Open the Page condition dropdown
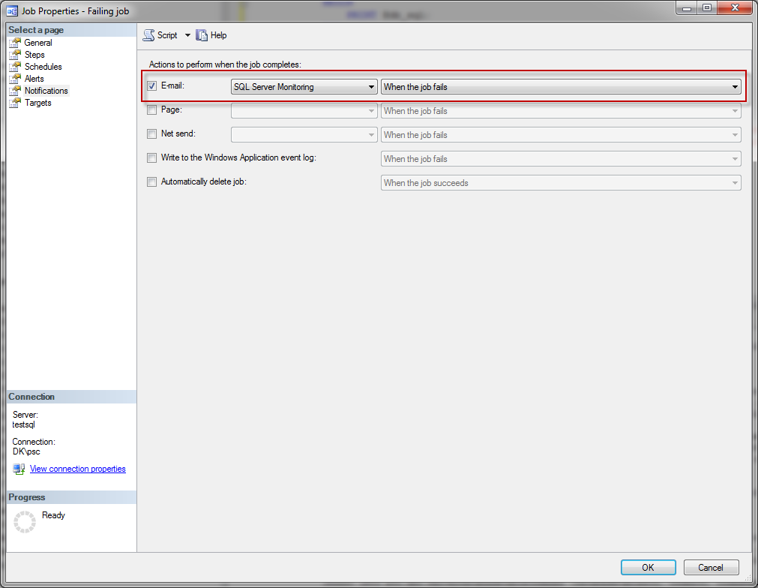 click(x=561, y=111)
